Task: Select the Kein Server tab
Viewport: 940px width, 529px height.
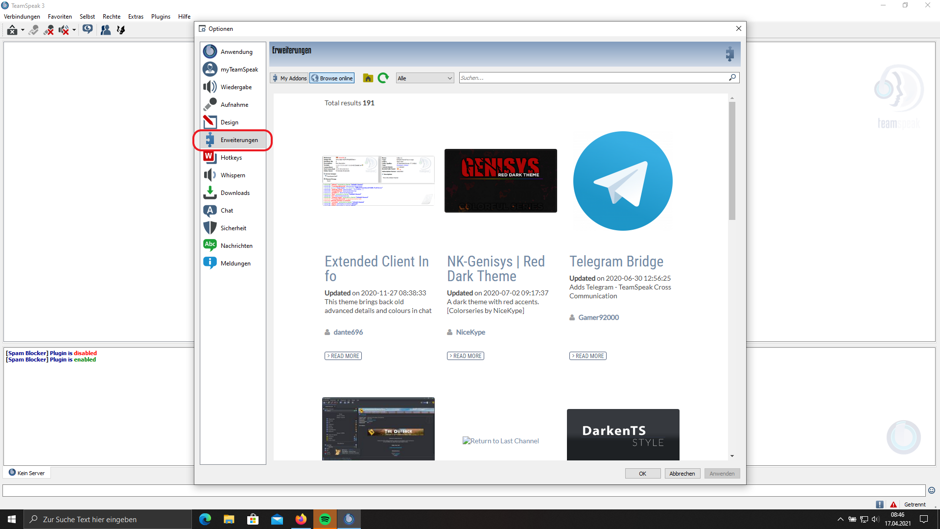Action: (x=27, y=473)
